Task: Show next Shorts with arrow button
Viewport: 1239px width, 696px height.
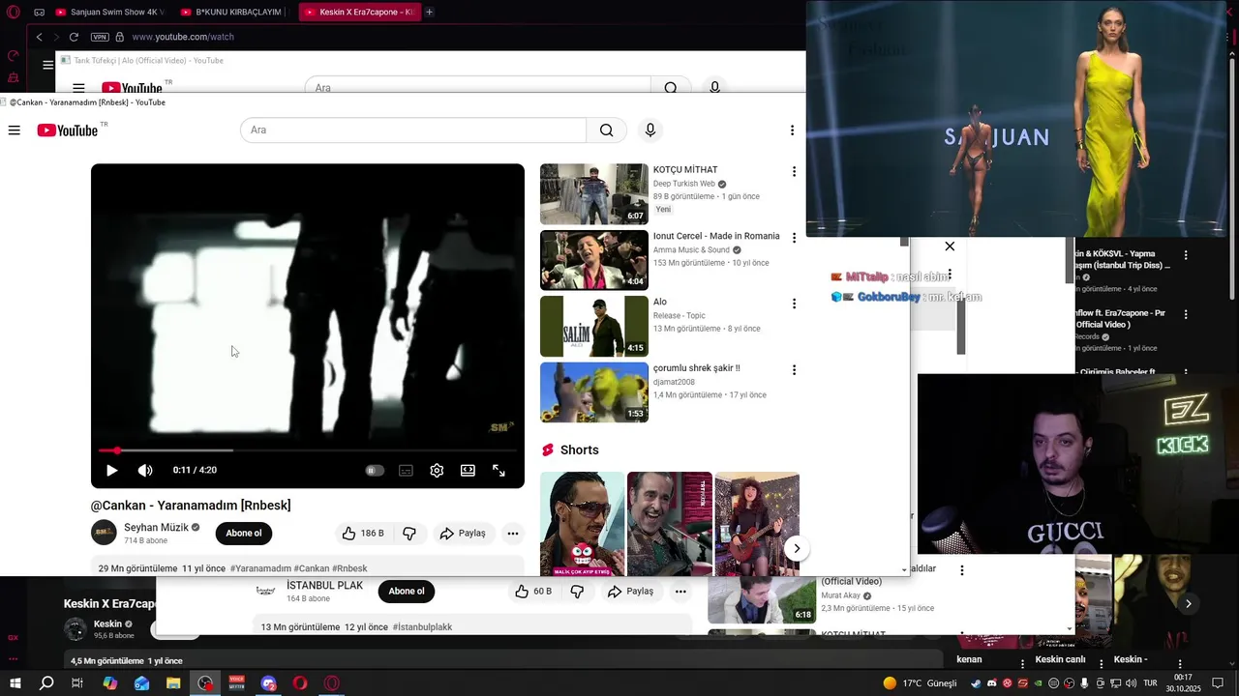Action: pyautogui.click(x=796, y=549)
